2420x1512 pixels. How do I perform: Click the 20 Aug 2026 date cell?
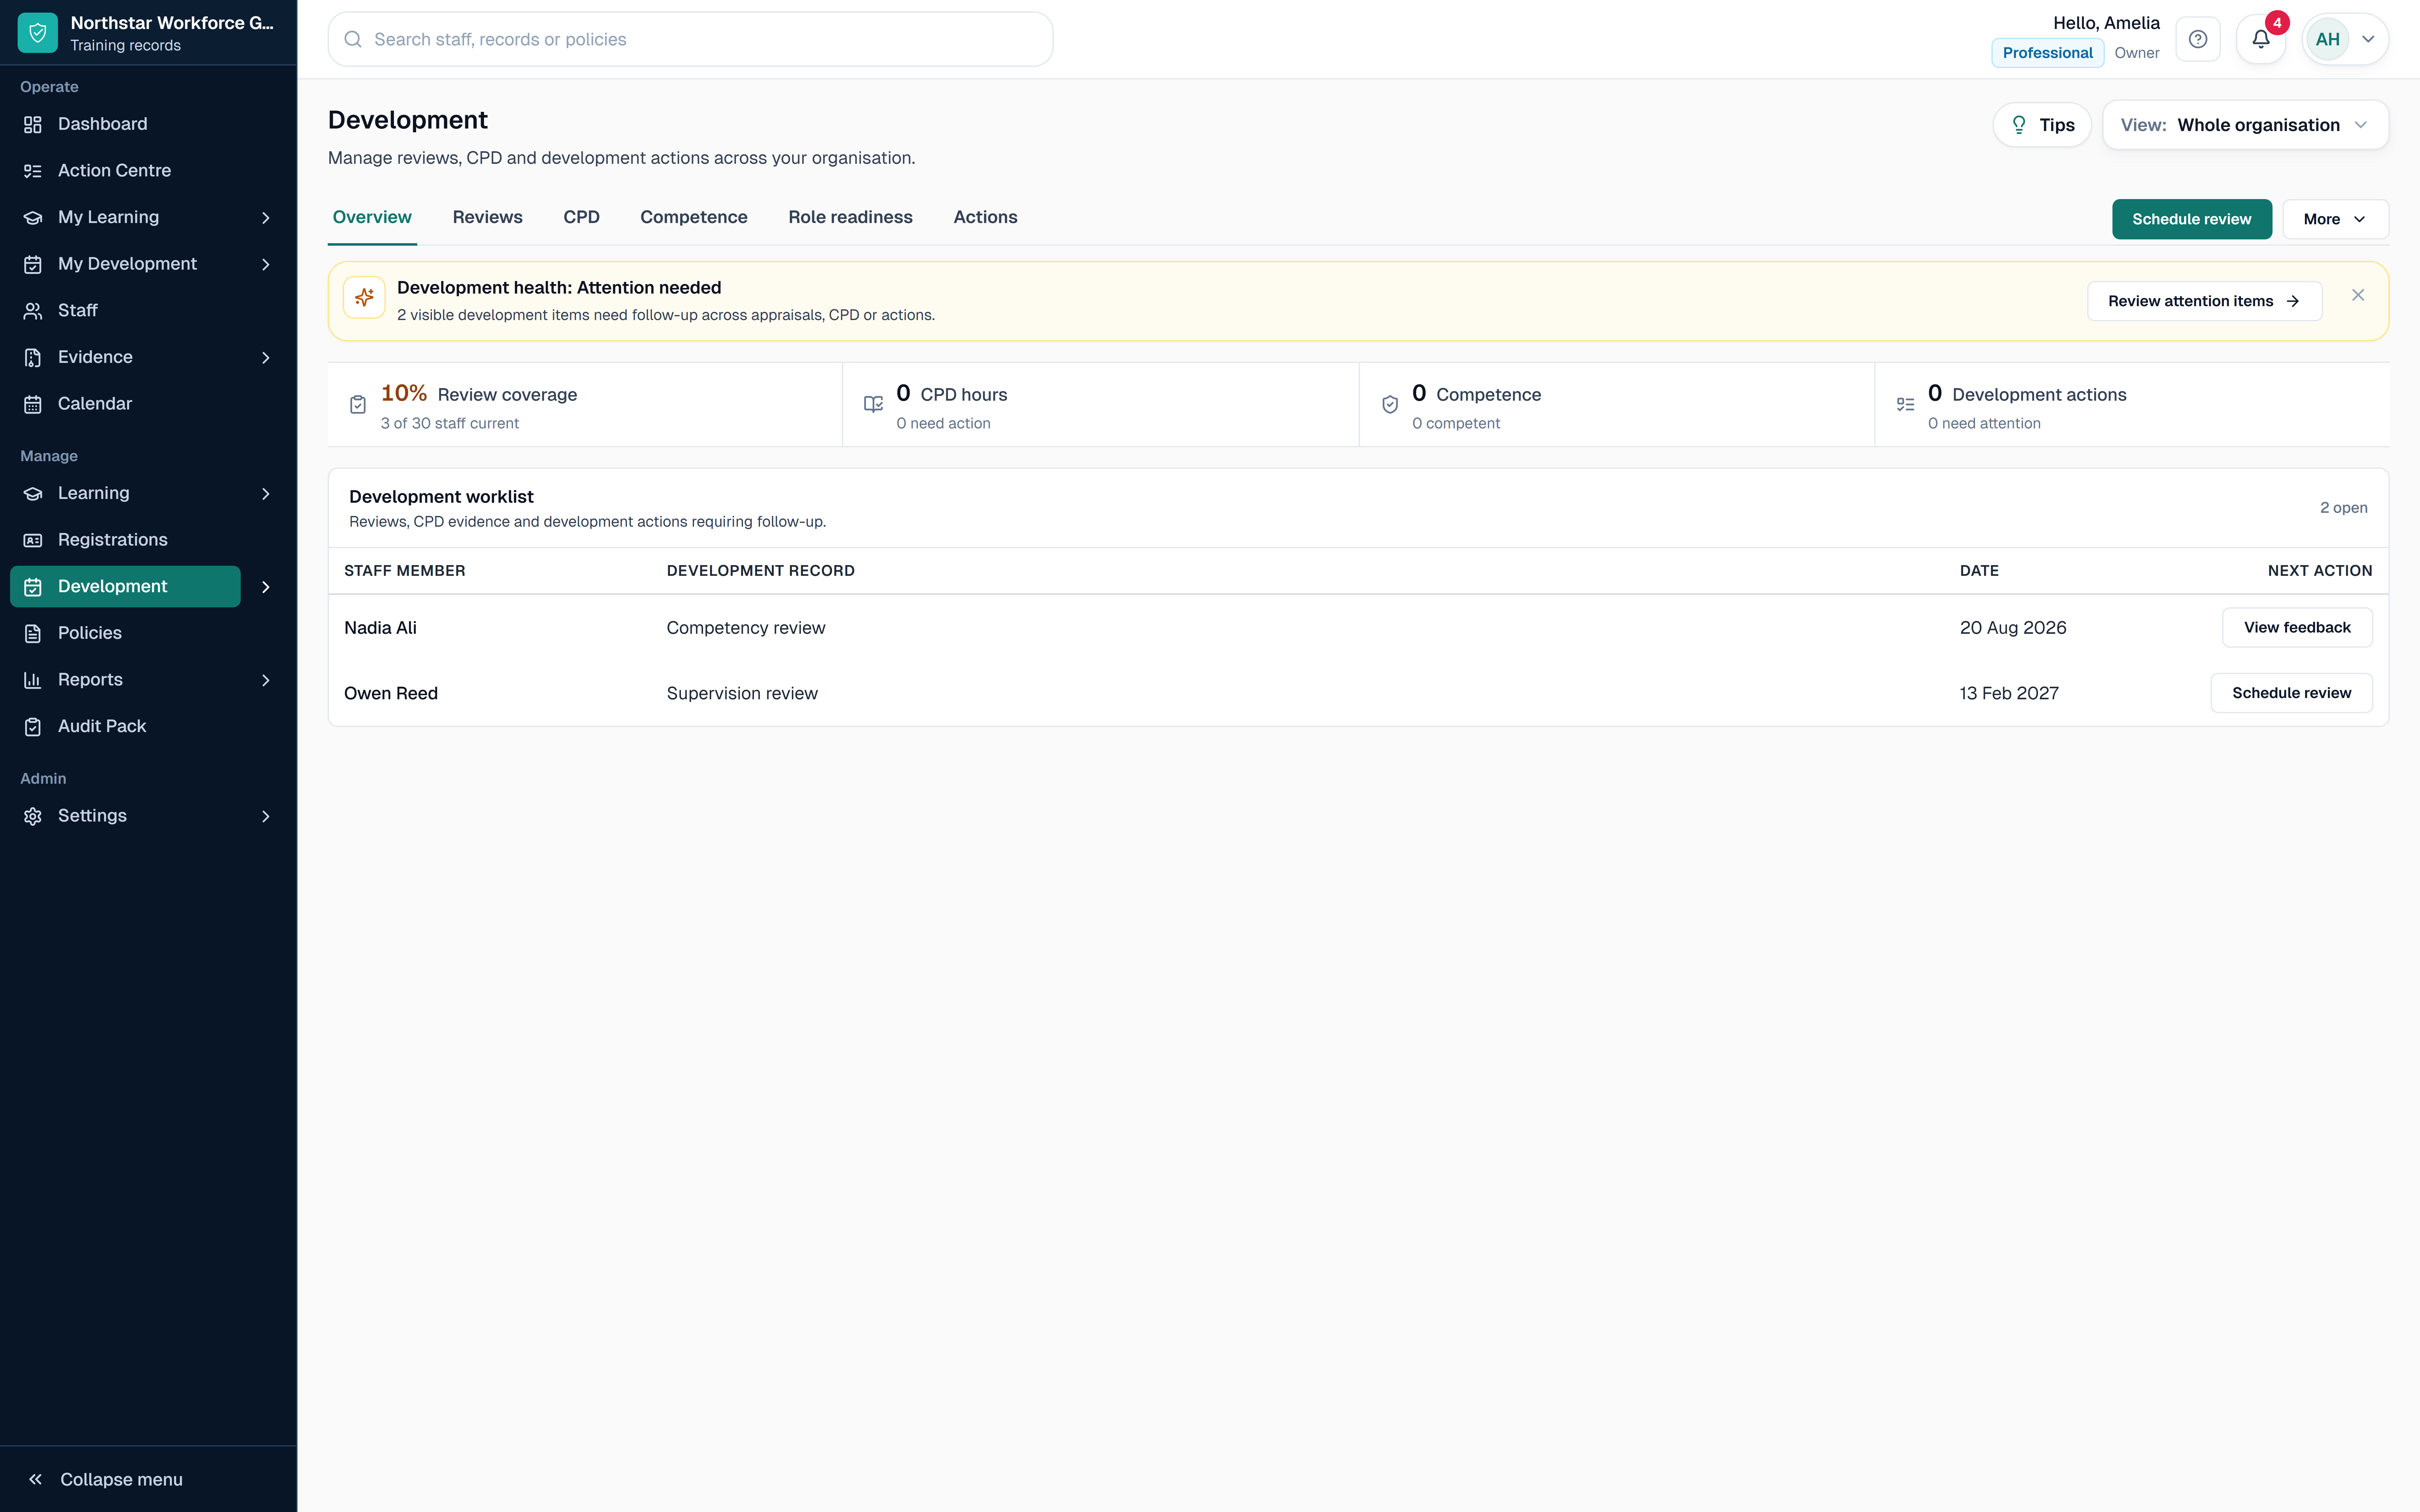2013,628
